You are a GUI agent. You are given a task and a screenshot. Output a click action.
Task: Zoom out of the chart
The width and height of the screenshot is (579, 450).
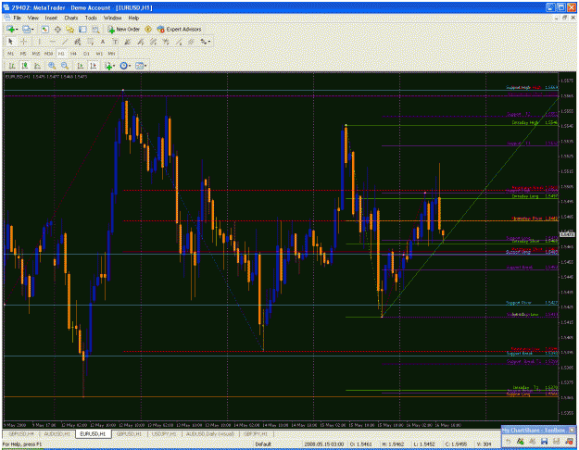tap(65, 66)
